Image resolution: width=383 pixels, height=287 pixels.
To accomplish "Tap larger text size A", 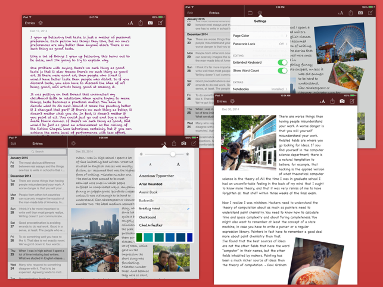I will tap(178, 164).
